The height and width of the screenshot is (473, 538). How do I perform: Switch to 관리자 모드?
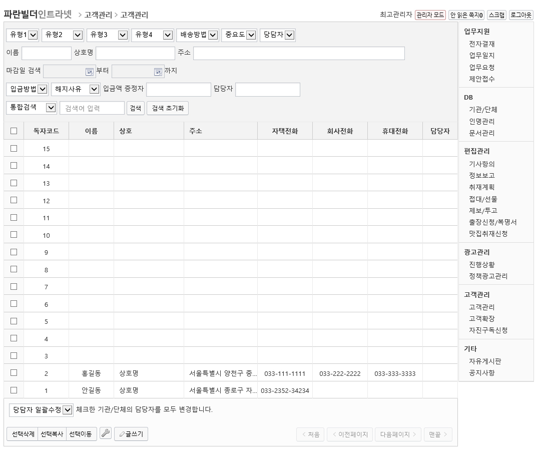tap(430, 15)
